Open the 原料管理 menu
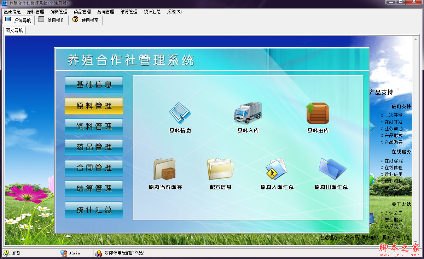This screenshot has width=424, height=259. pos(35,12)
